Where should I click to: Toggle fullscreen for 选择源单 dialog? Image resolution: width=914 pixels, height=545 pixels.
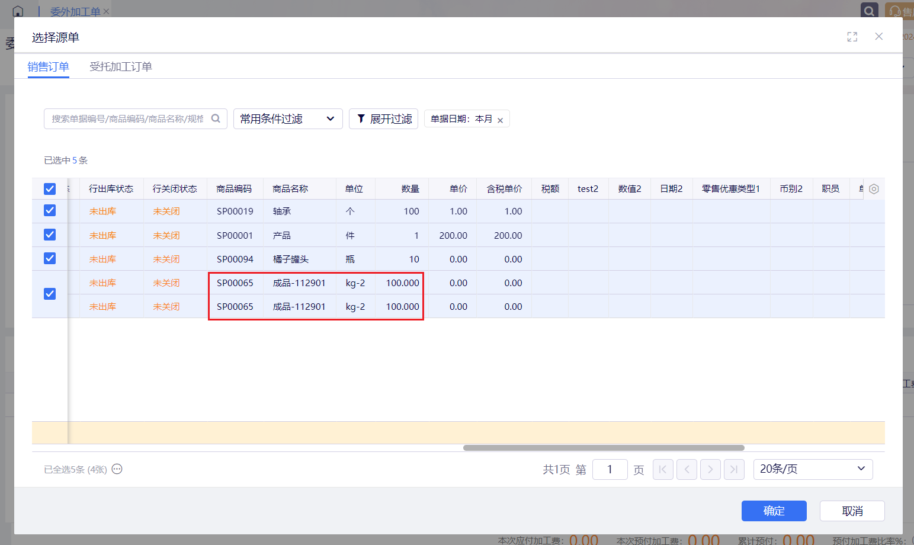pyautogui.click(x=852, y=37)
